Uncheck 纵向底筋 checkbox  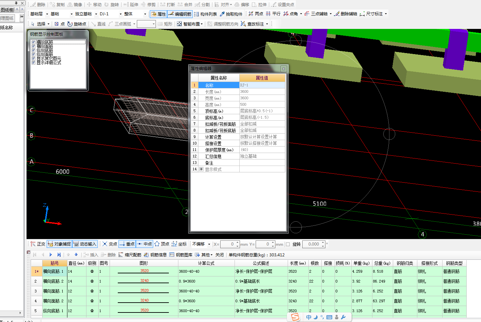(33, 50)
